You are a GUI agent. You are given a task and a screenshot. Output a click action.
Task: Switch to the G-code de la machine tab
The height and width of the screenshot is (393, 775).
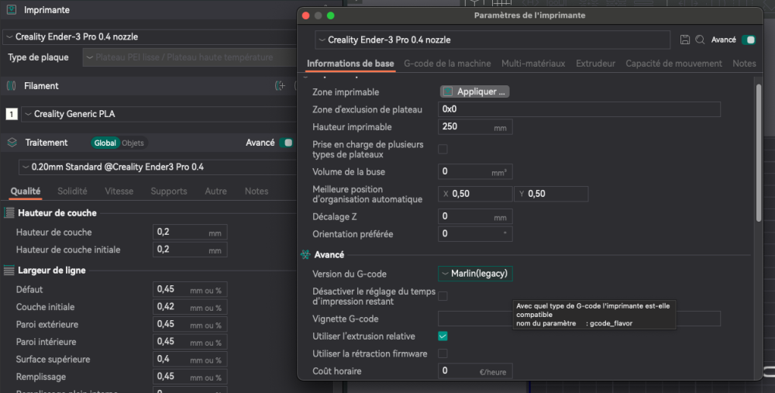point(447,64)
